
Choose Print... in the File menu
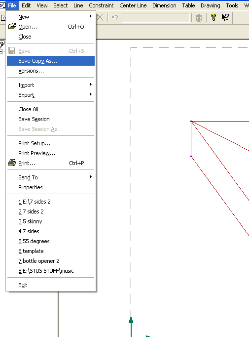coord(51,163)
